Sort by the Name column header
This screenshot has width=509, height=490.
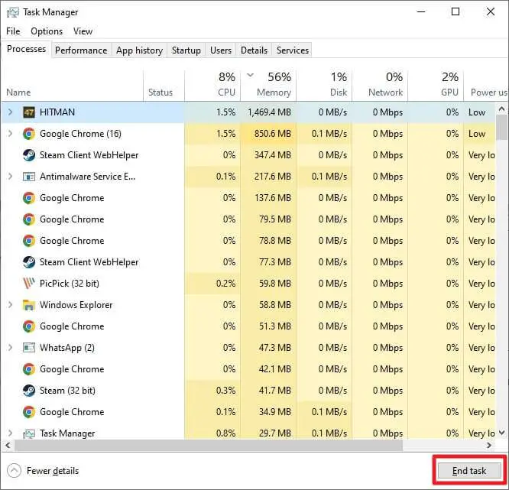(x=72, y=86)
